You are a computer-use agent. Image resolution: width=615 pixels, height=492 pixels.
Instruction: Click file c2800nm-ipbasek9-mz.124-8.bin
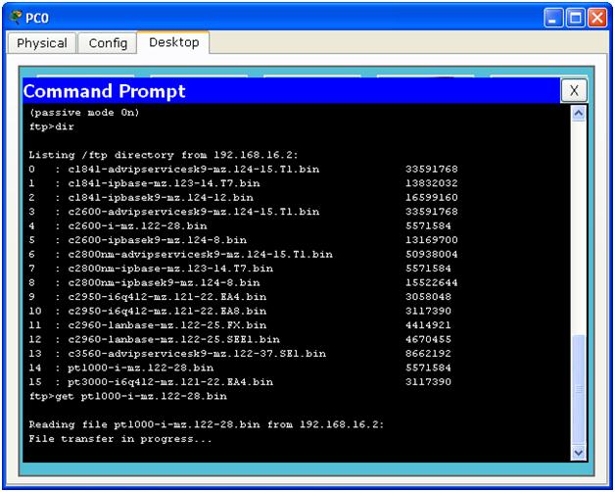[164, 282]
